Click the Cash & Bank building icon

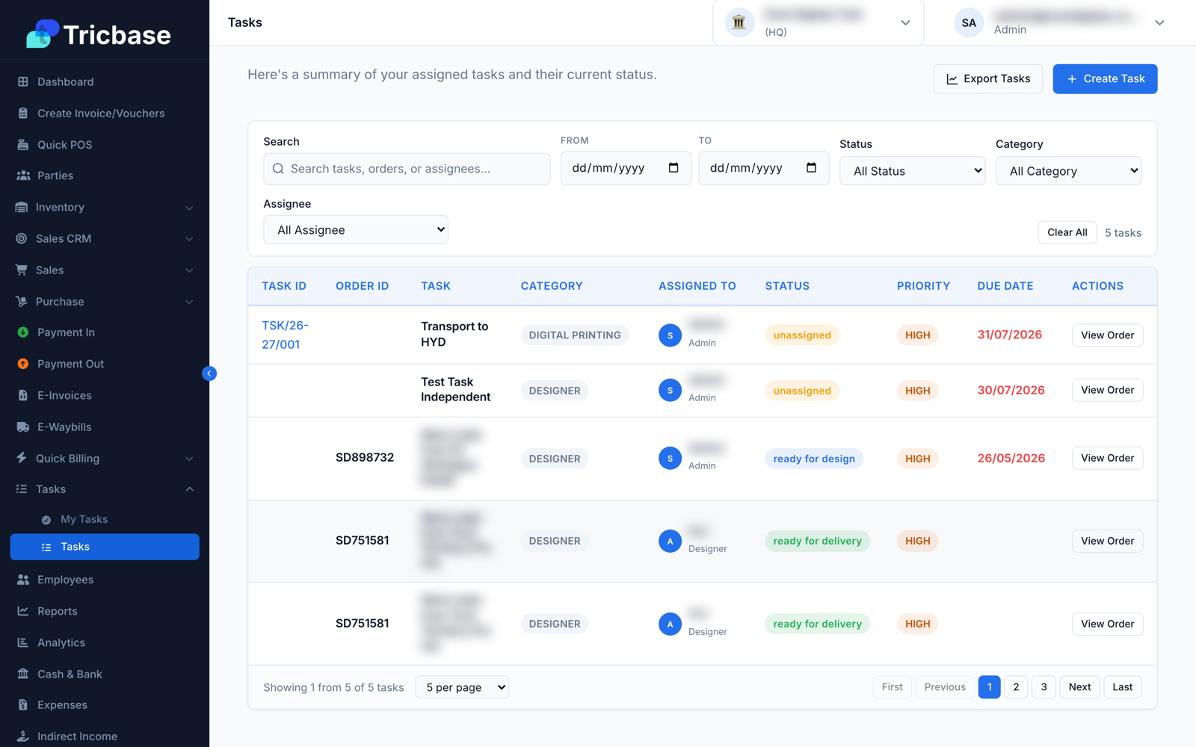point(23,674)
